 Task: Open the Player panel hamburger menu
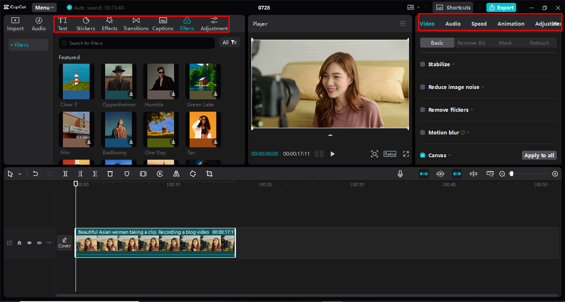tap(403, 23)
